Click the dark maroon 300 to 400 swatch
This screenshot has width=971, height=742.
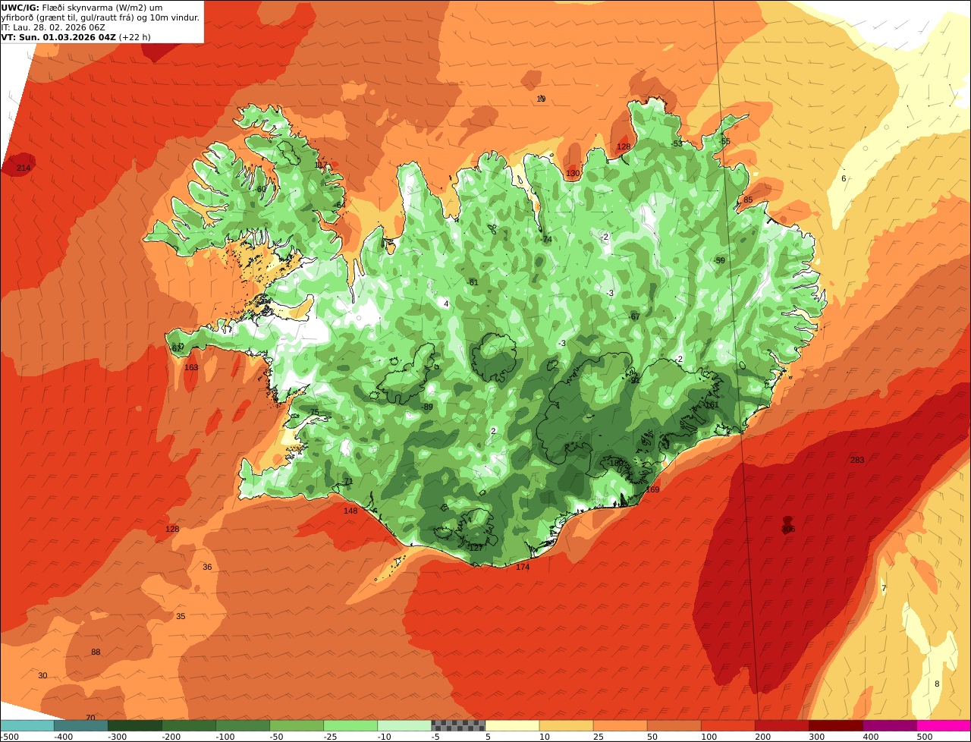coord(835,725)
